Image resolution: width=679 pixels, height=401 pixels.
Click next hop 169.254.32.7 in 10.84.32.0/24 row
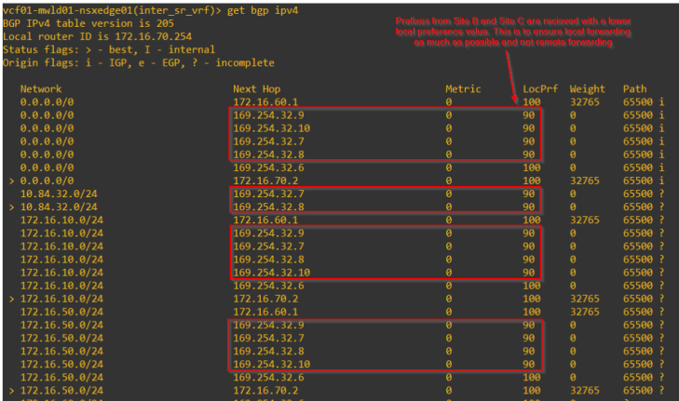click(268, 194)
